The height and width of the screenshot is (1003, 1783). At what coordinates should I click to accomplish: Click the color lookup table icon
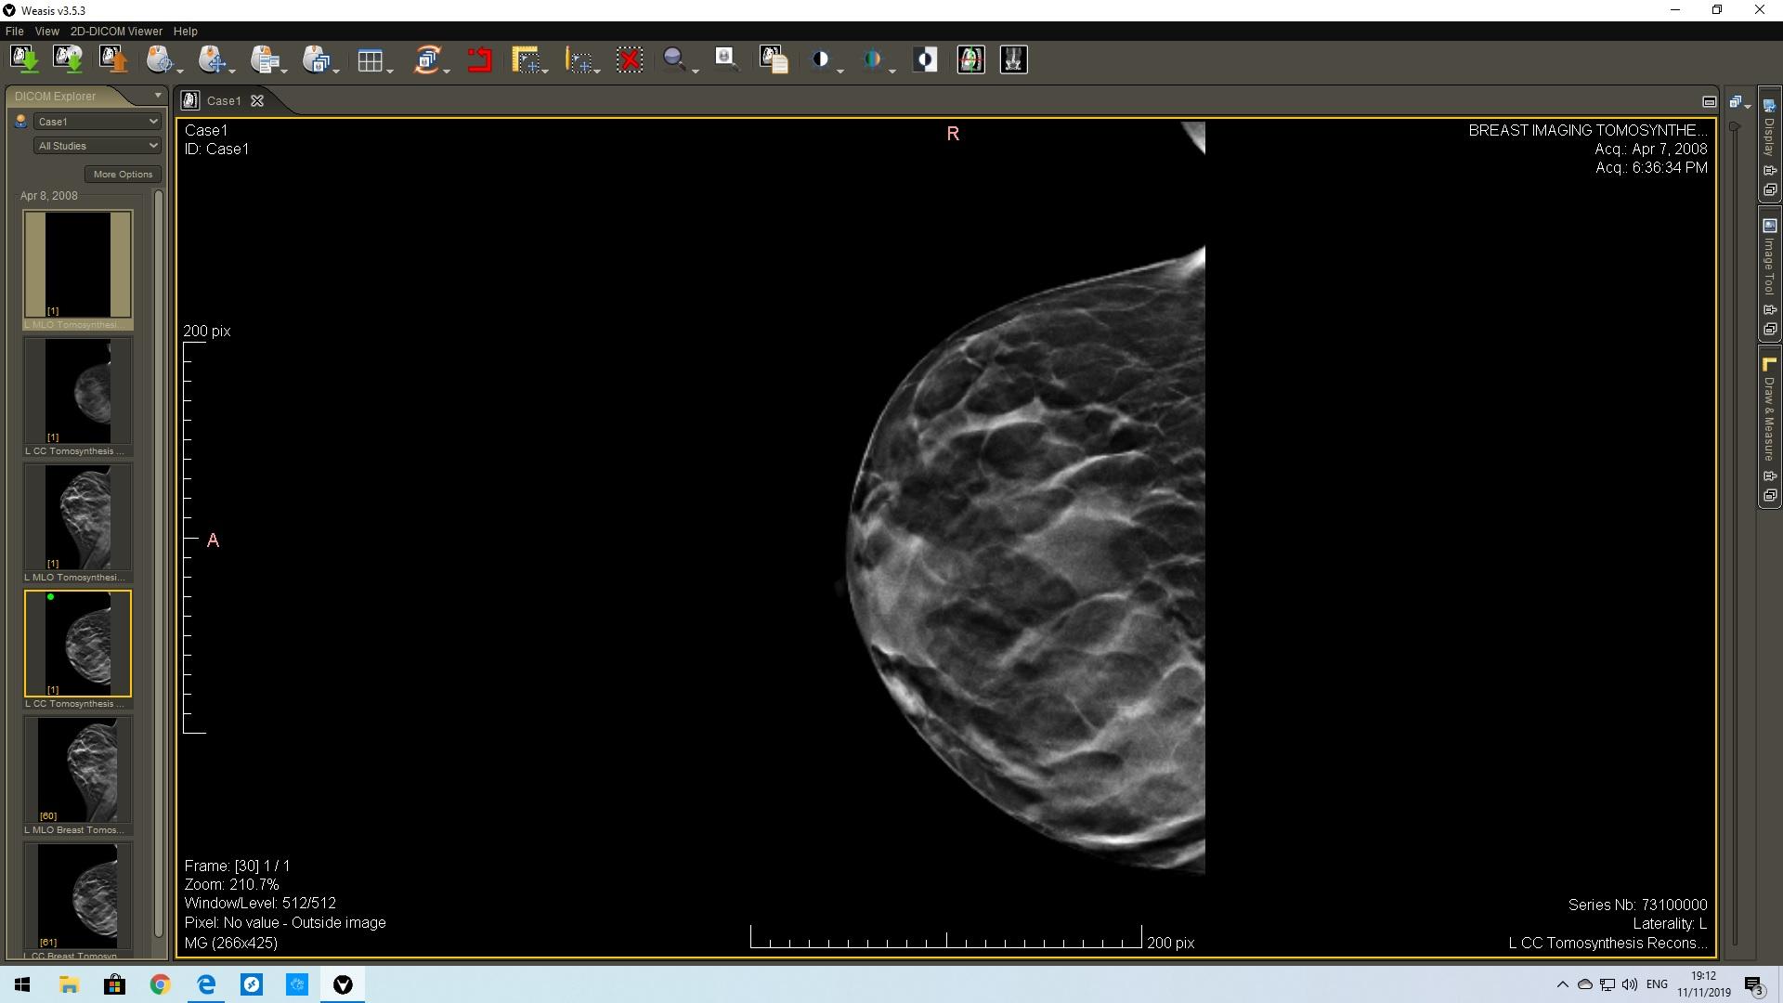pyautogui.click(x=872, y=60)
